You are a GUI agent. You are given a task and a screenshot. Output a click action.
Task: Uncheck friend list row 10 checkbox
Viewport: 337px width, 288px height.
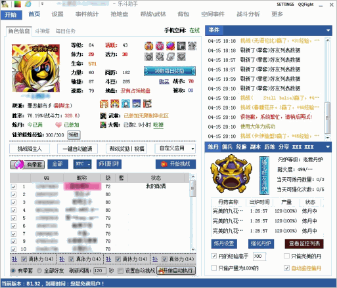click(14, 249)
